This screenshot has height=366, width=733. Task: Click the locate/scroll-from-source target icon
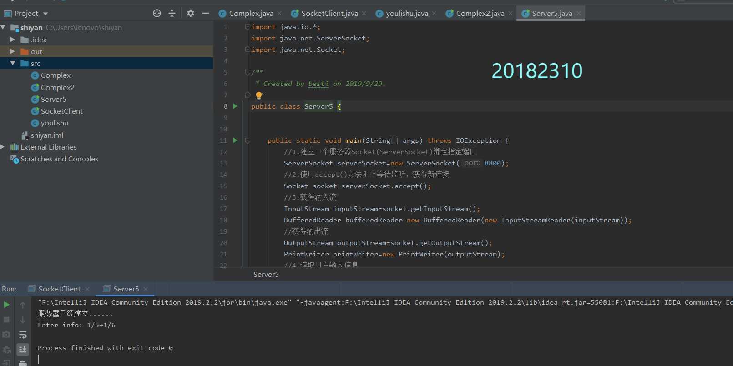pyautogui.click(x=157, y=13)
